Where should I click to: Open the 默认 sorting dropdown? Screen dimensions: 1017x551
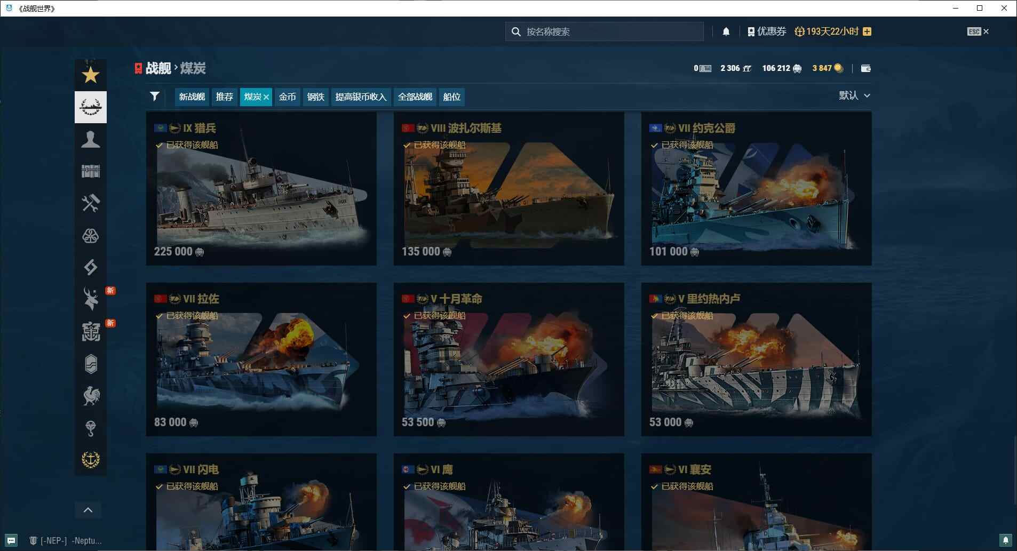click(853, 95)
